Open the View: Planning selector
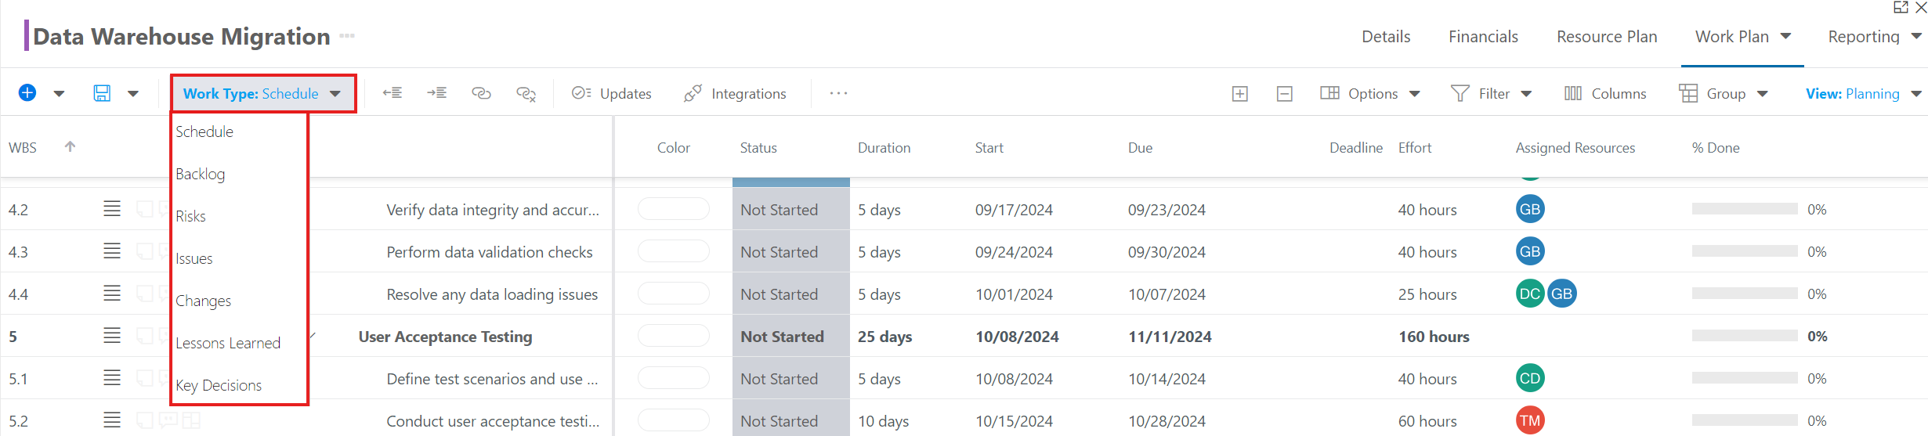Image resolution: width=1928 pixels, height=436 pixels. coord(1863,94)
